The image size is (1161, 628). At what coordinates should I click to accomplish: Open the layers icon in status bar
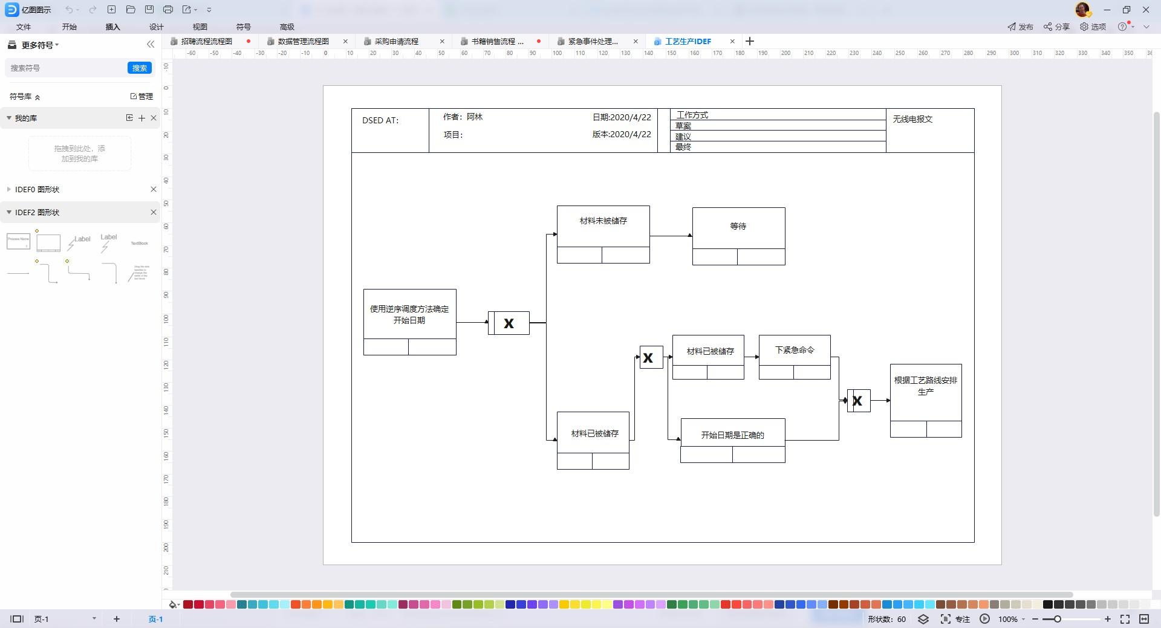pos(923,619)
